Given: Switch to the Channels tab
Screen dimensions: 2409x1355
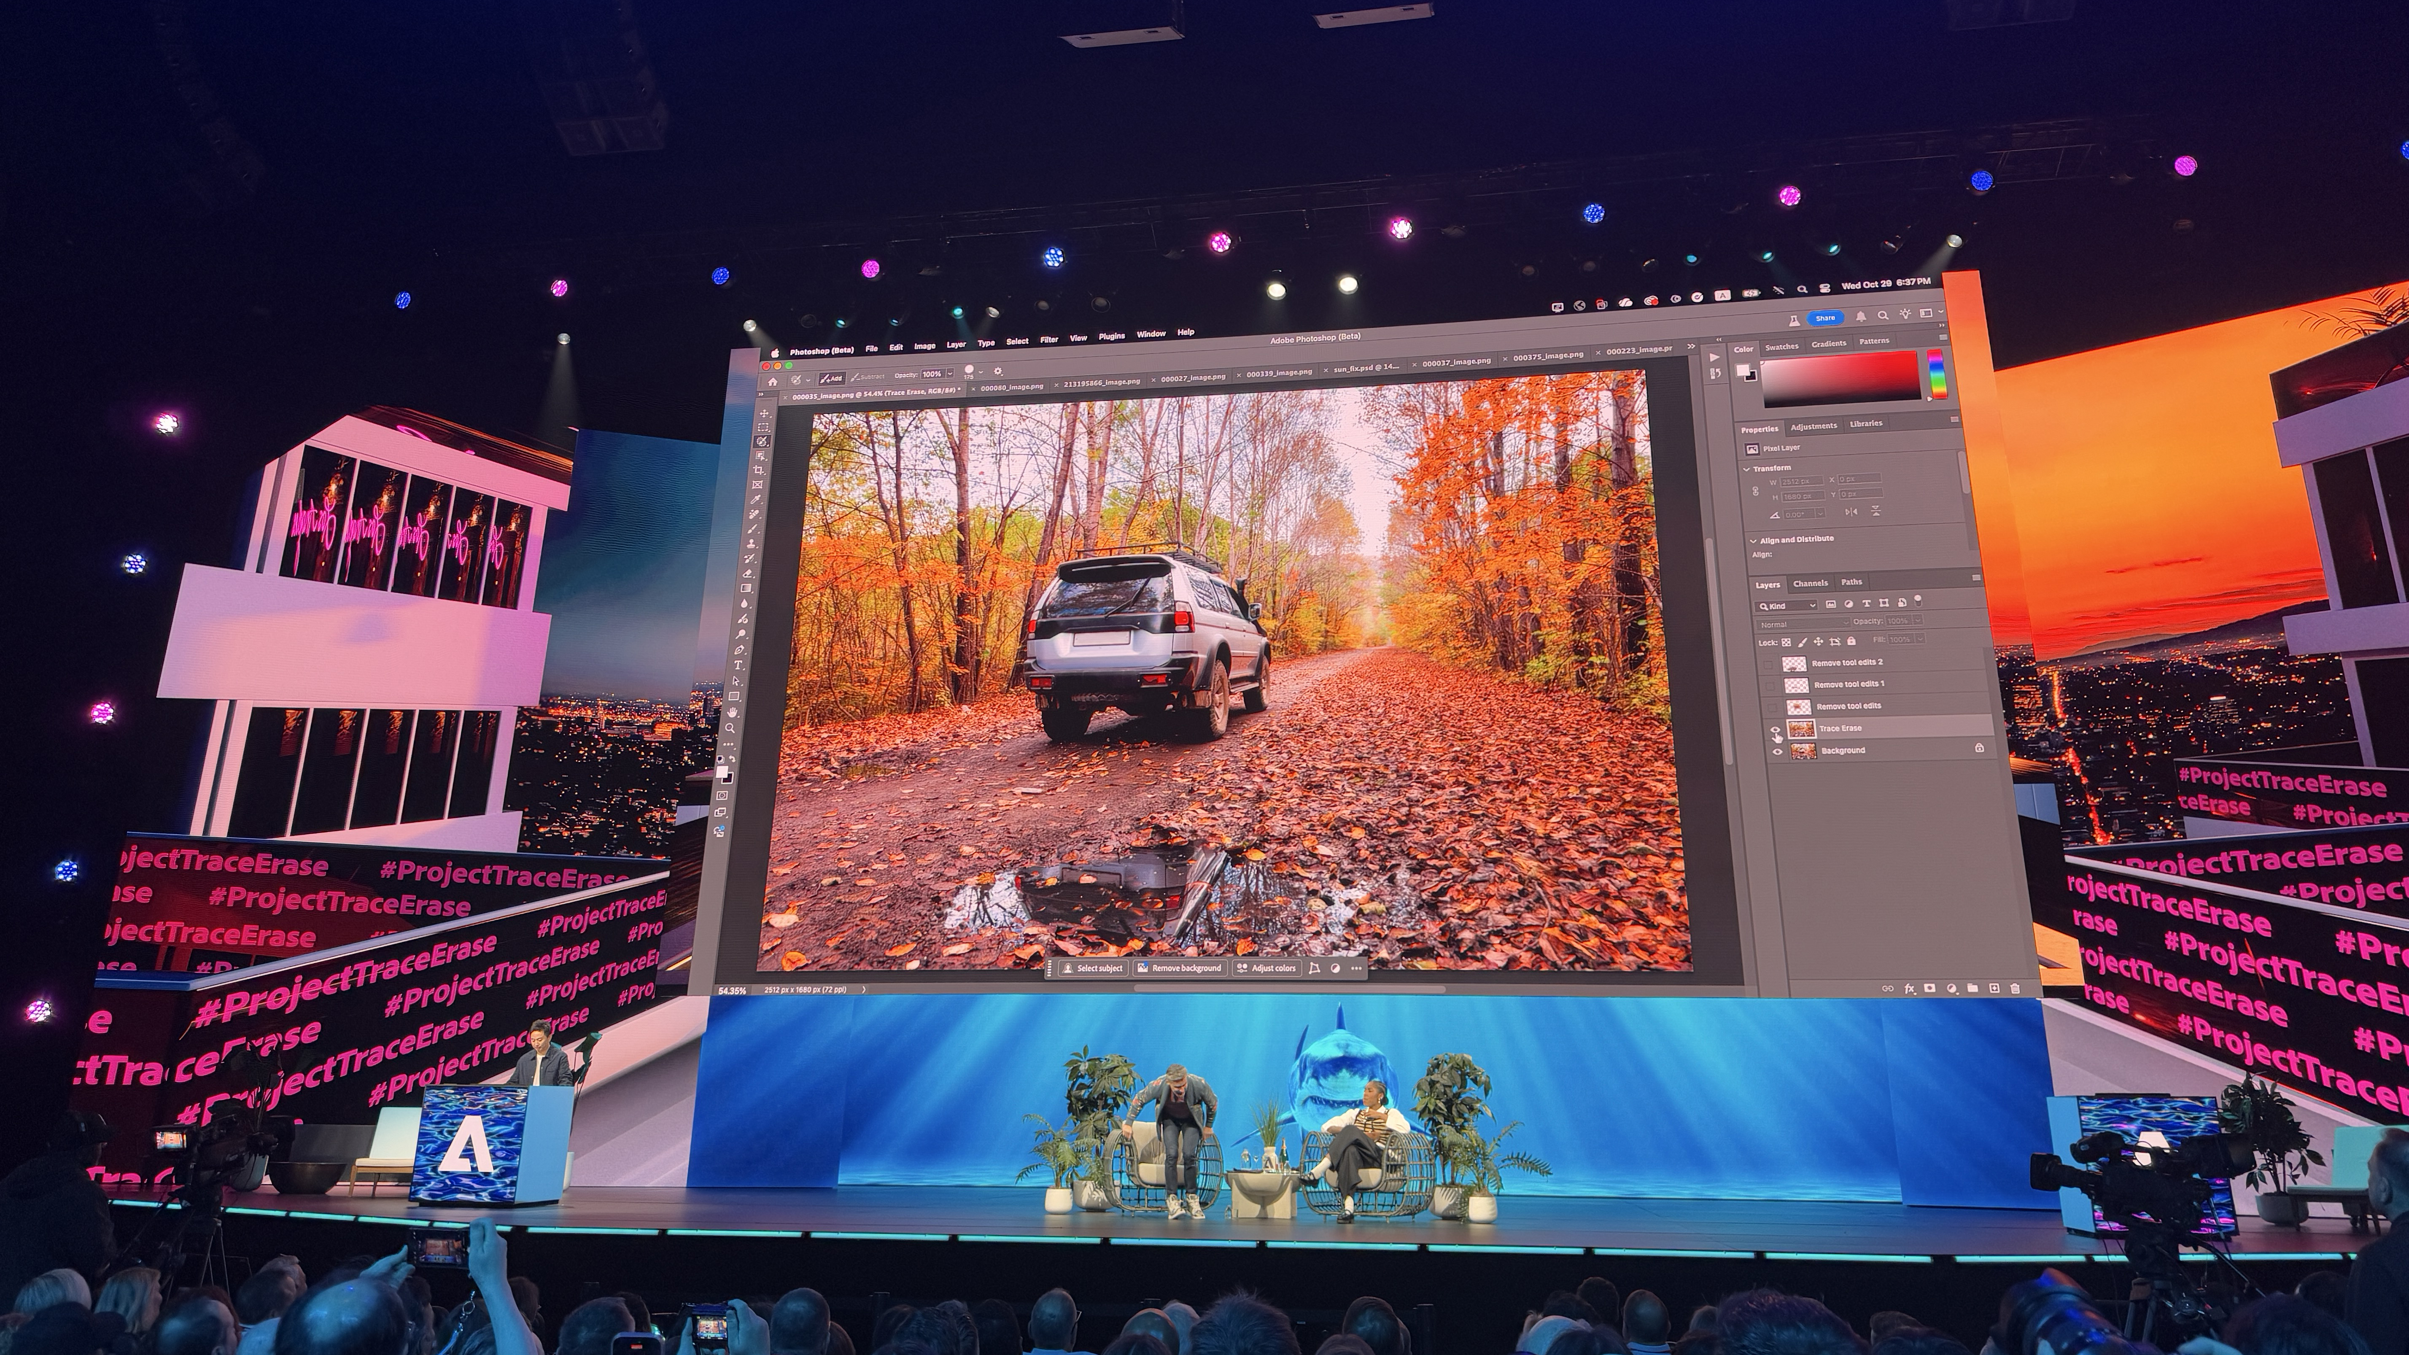Looking at the screenshot, I should point(1811,584).
